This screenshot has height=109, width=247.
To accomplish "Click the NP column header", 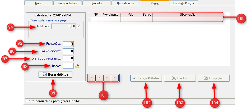I will pyautogui.click(x=96, y=15).
